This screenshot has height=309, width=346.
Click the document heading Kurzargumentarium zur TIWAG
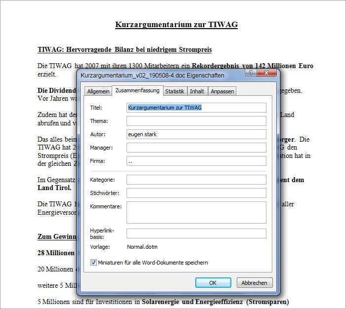(x=176, y=25)
